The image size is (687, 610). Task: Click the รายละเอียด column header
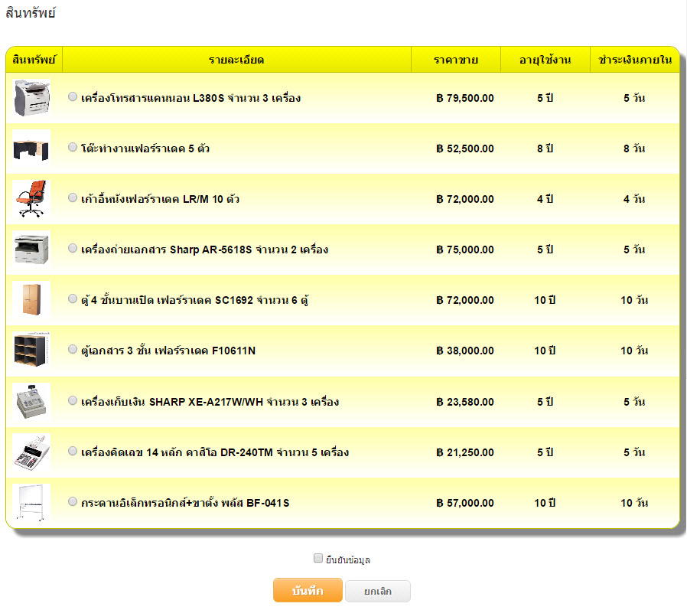(236, 60)
